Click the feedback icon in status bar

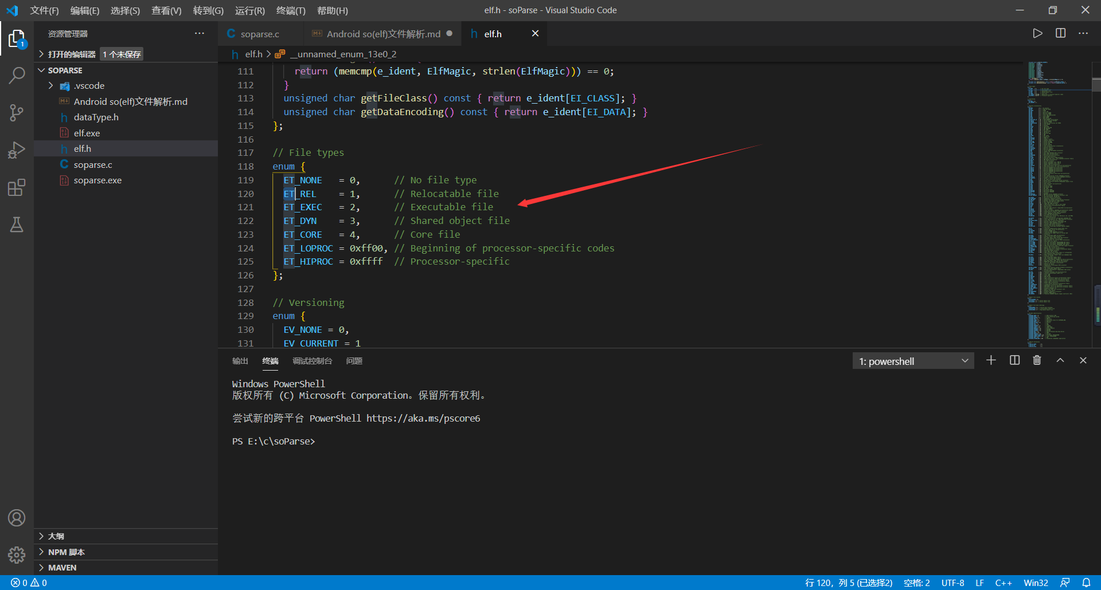pos(1065,583)
